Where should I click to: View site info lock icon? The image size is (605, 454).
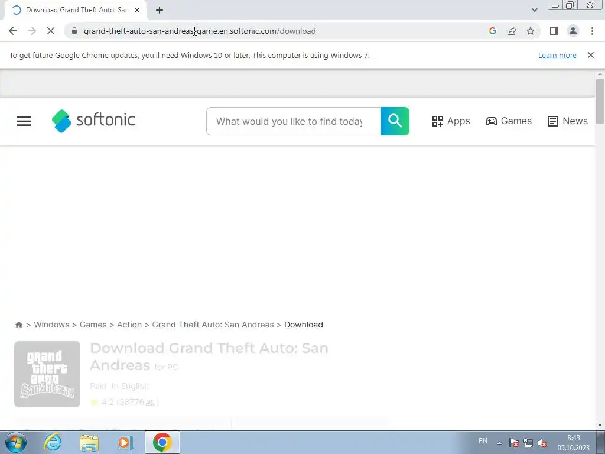tap(74, 31)
